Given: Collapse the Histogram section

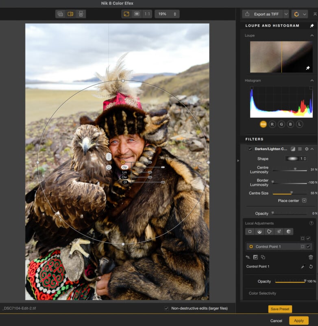Looking at the screenshot, I should 312,81.
